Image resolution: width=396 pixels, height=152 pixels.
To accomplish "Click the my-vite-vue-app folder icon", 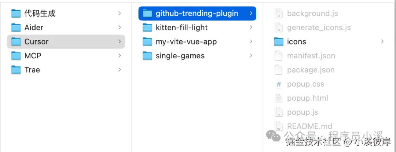I will pos(147,42).
